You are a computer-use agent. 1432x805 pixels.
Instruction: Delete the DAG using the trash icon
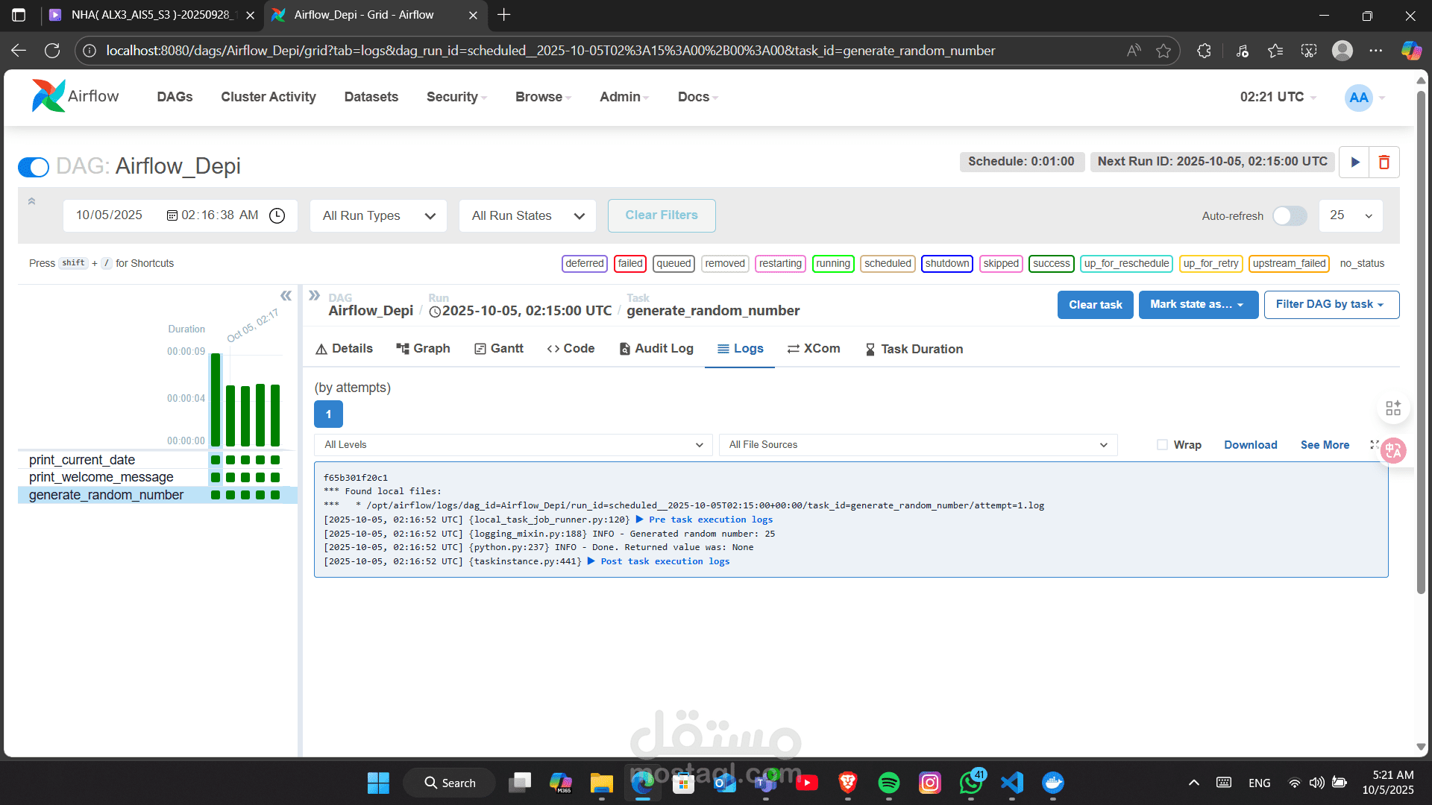pyautogui.click(x=1384, y=162)
